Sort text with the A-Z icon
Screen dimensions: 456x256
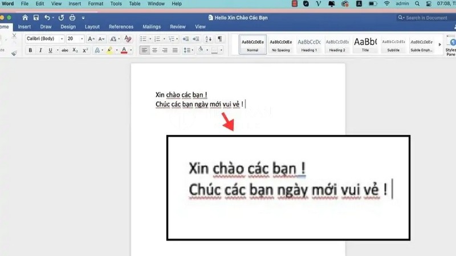(209, 39)
